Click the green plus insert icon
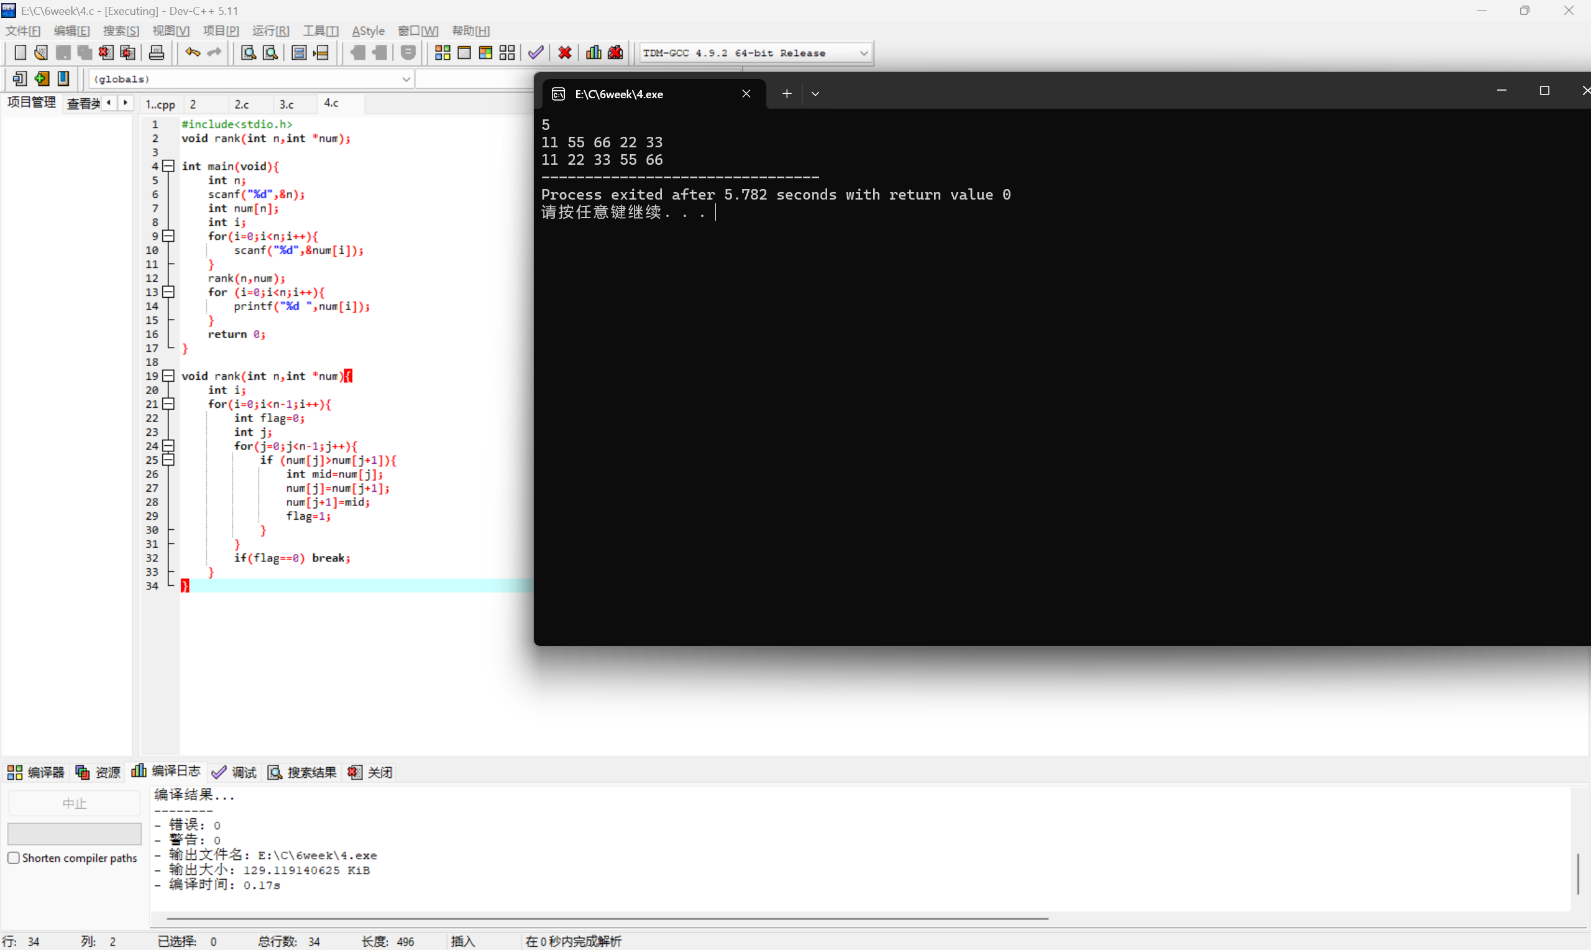The image size is (1591, 950). tap(42, 79)
